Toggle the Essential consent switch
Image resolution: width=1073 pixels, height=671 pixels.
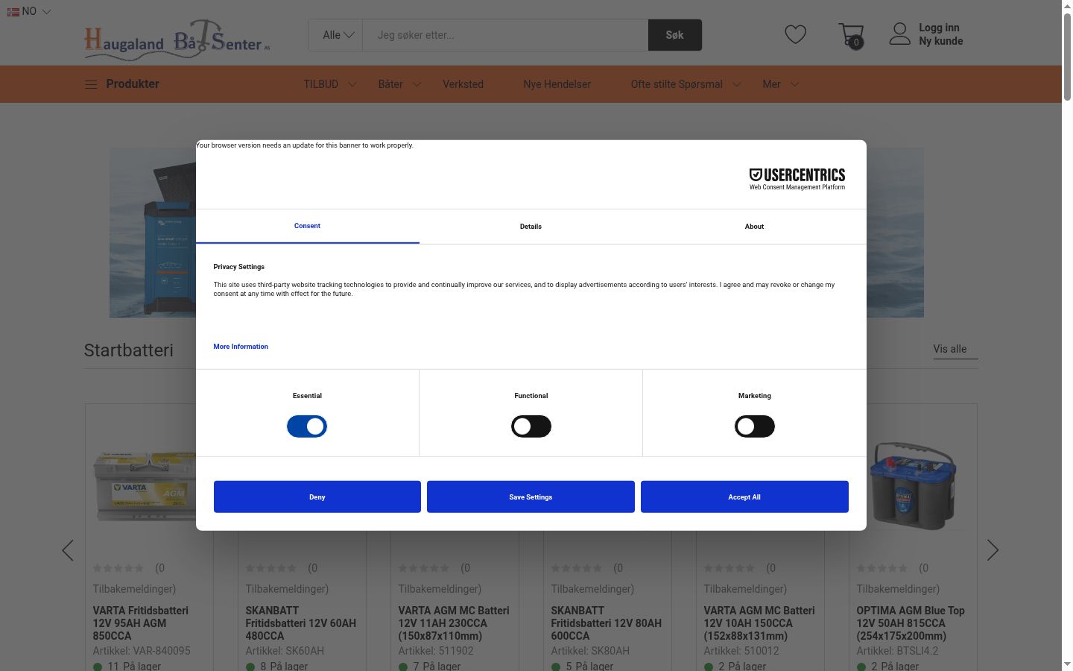pos(307,426)
